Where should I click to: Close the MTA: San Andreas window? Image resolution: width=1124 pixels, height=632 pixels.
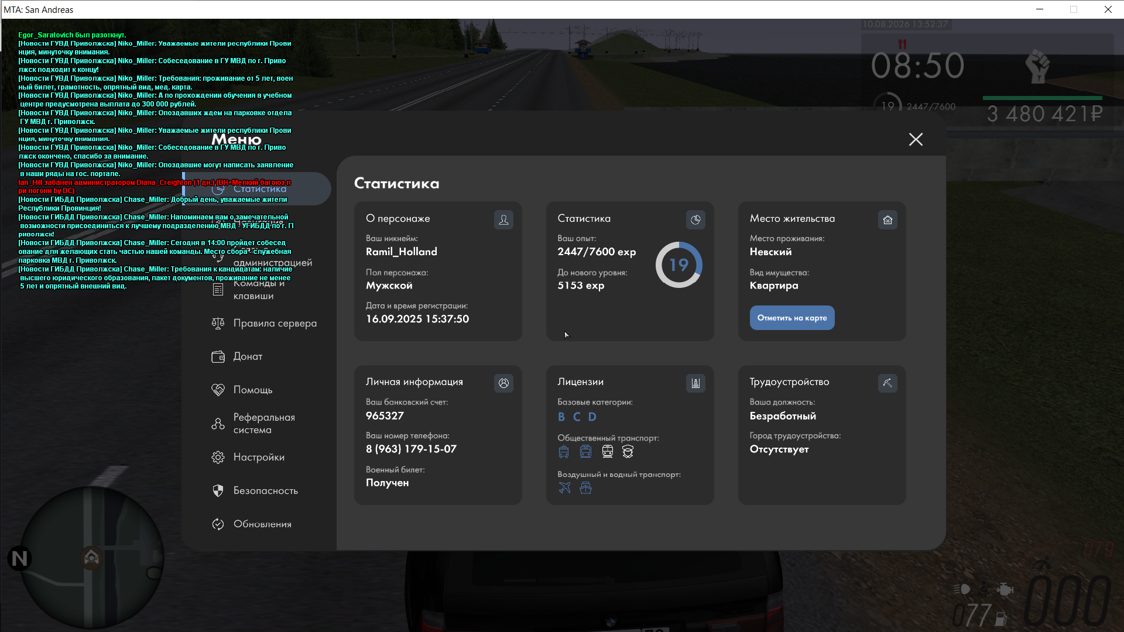1108,9
